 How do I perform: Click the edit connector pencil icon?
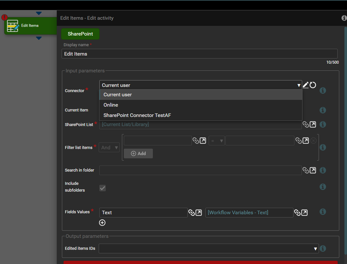(305, 85)
